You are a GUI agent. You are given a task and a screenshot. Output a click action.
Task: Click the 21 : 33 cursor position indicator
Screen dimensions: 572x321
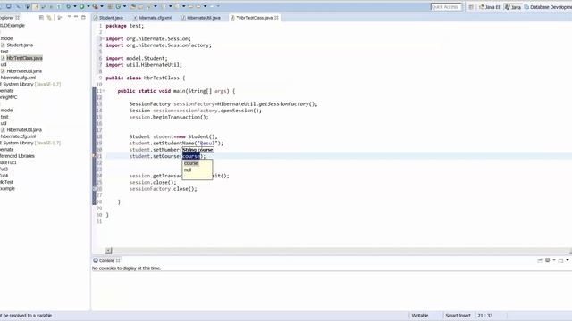coord(484,316)
